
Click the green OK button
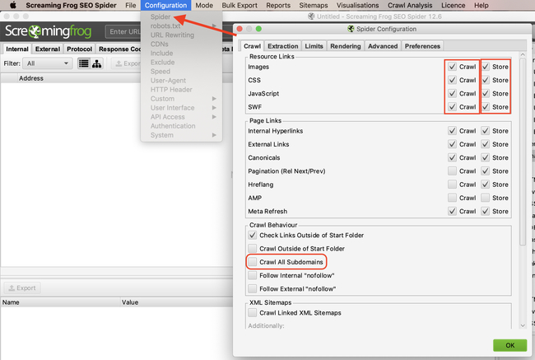[x=509, y=345]
